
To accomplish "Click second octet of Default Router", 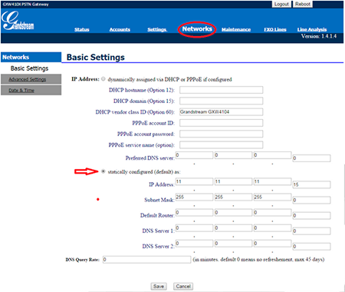I will (x=233, y=213).
